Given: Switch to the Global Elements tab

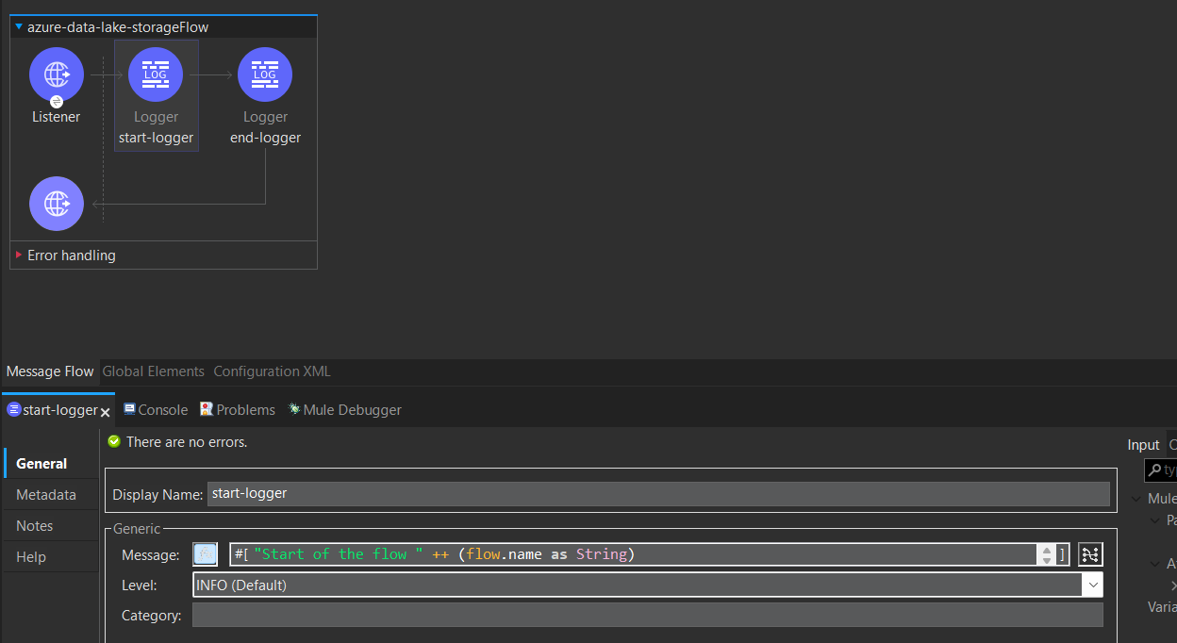Looking at the screenshot, I should tap(153, 371).
